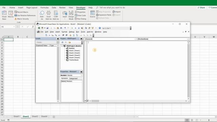
Task: Click Indent icon in VBA Edit toolbar
Action: tap(63, 35)
